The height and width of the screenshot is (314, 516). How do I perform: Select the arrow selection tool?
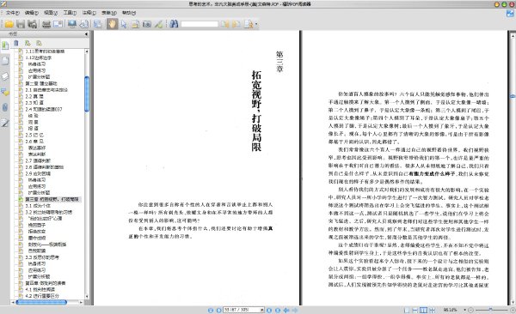tap(124, 24)
